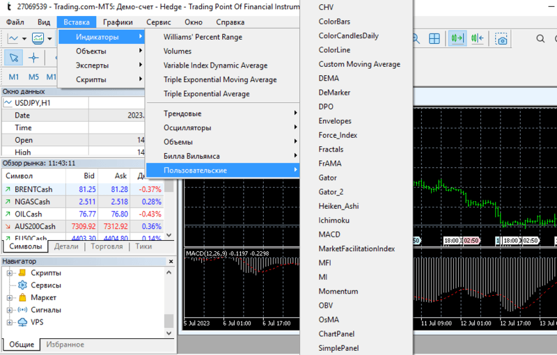Viewport: 557px width, 355px height.
Task: Select the M1 timeframe
Action: [13, 77]
